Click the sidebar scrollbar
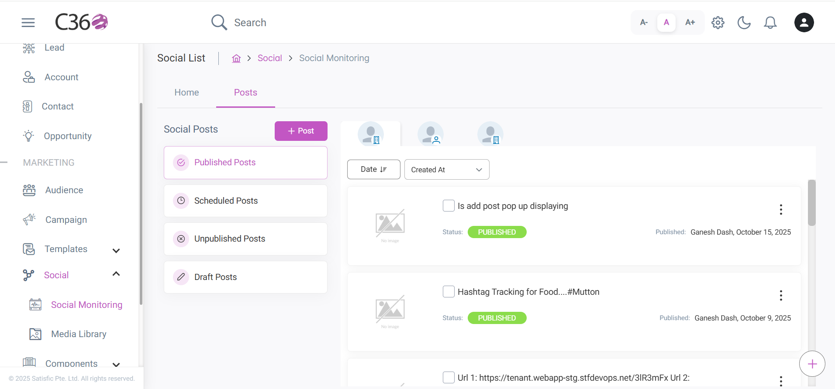 coord(141,204)
